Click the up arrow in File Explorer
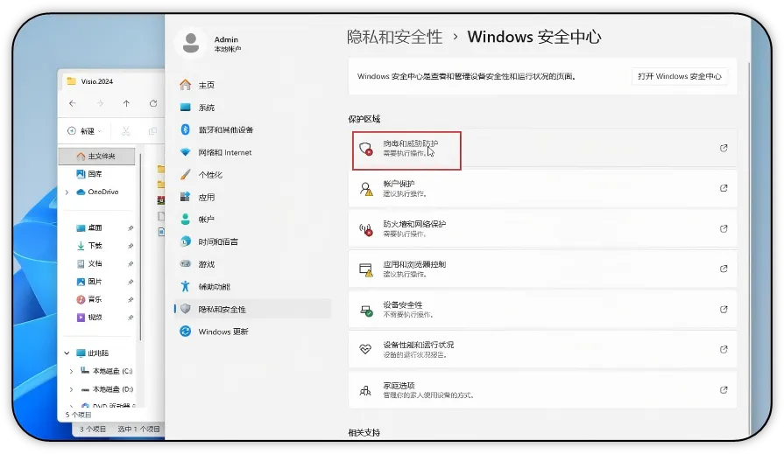784x454 pixels. pos(126,103)
